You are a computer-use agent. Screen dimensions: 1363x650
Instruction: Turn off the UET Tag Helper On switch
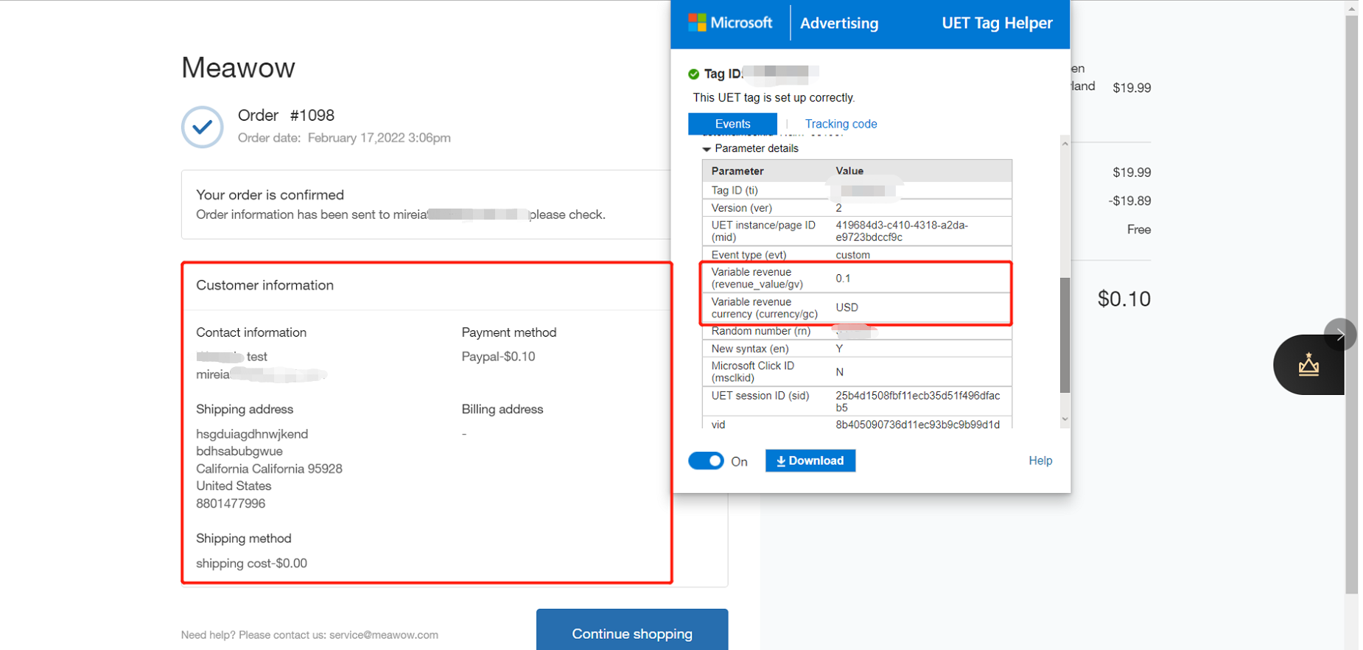[x=706, y=461]
